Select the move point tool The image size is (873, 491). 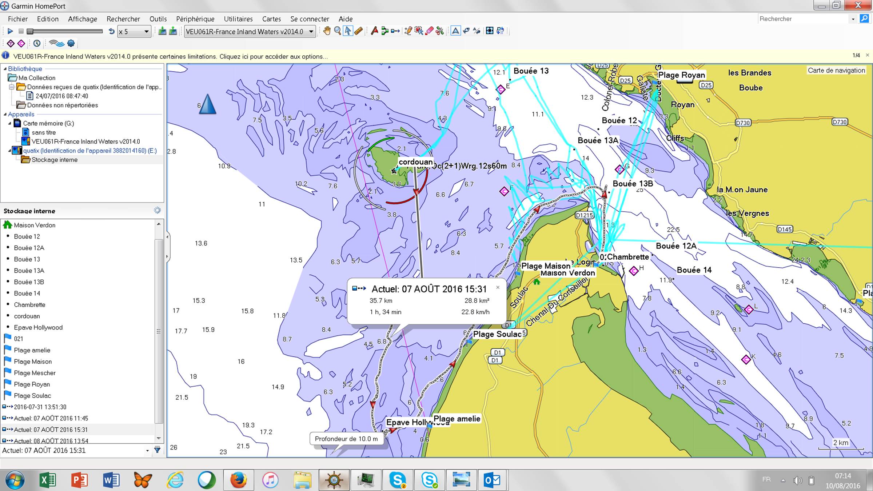click(x=419, y=31)
